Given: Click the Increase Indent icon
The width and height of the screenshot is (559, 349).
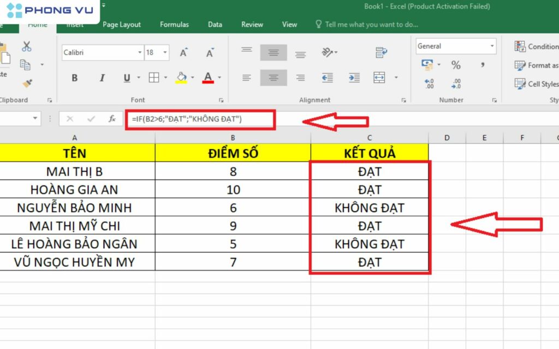Looking at the screenshot, I should [x=354, y=78].
